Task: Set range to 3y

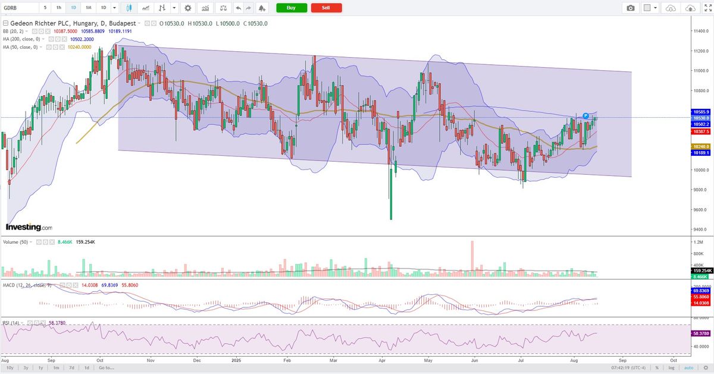Action: [26, 368]
